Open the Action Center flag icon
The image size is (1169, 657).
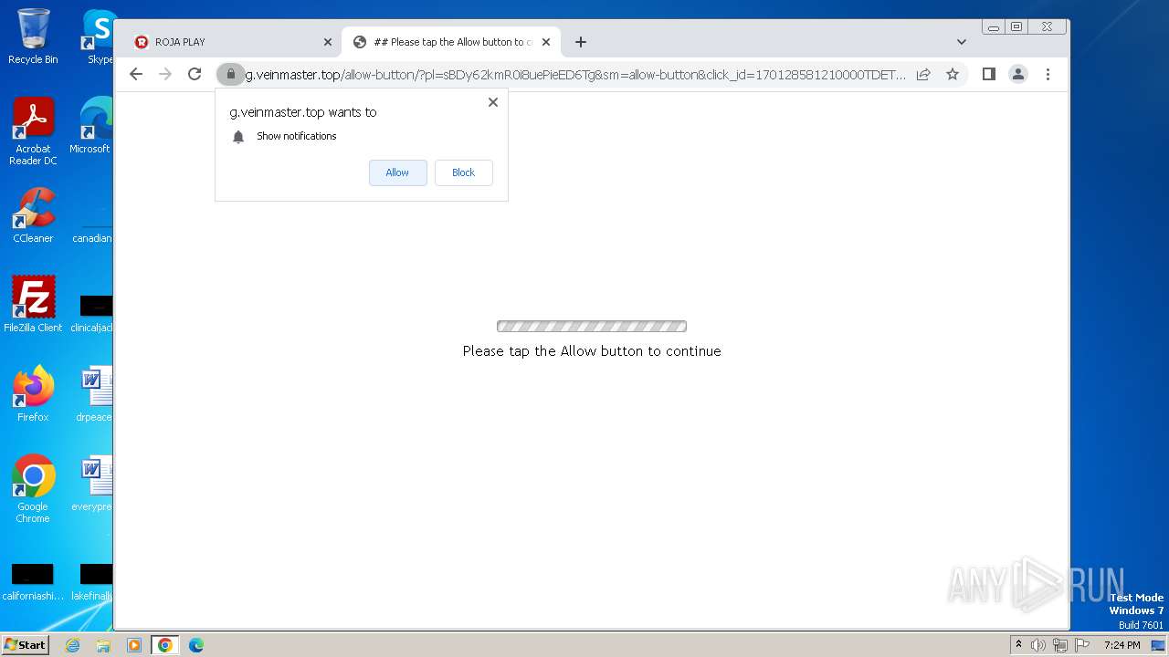point(1082,645)
